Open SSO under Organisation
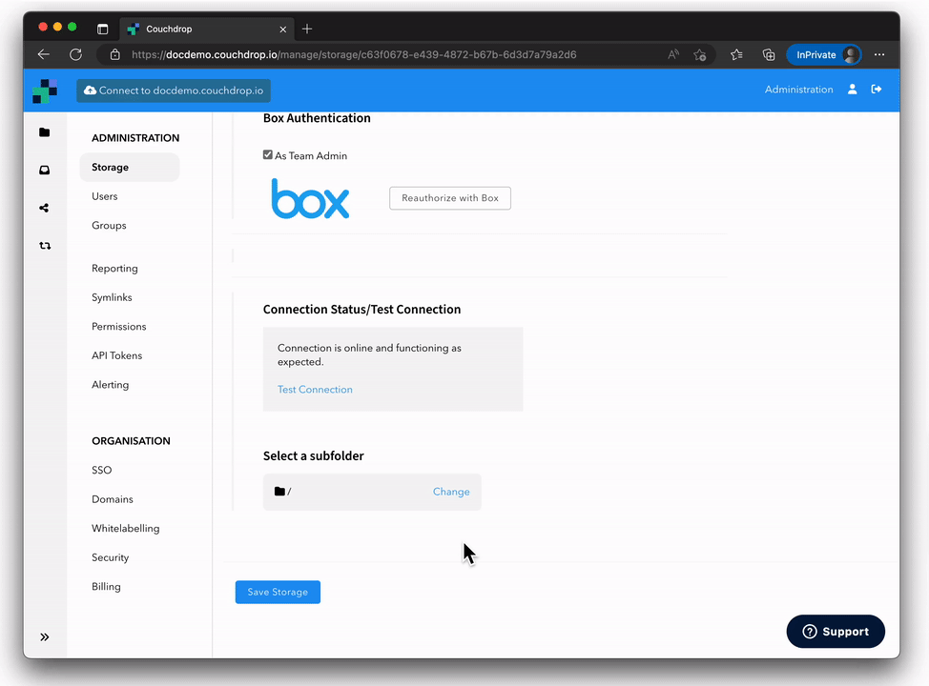 point(102,470)
